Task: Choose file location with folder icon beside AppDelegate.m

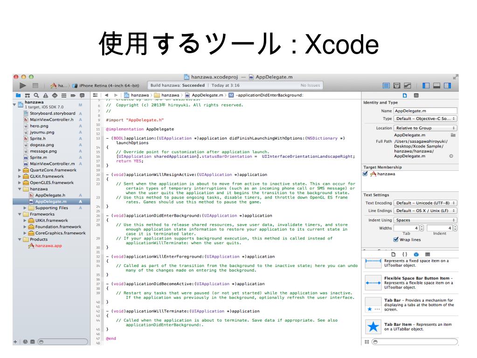Action: pyautogui.click(x=453, y=135)
